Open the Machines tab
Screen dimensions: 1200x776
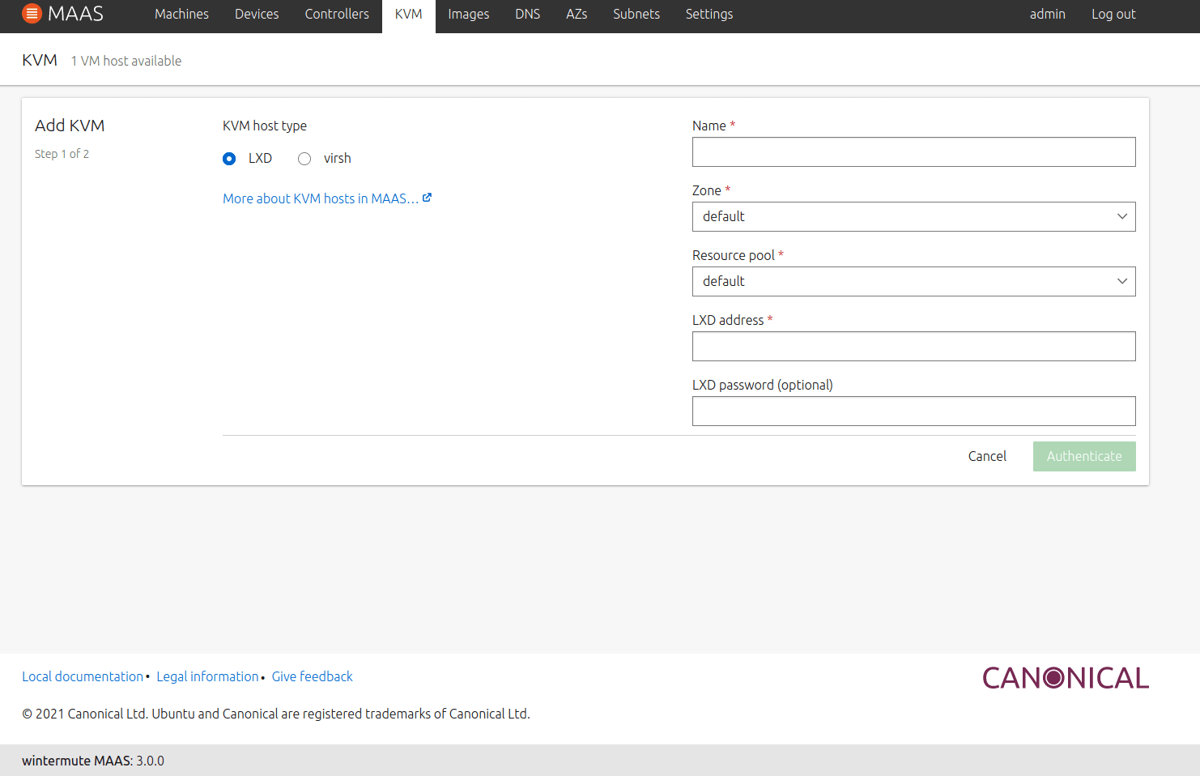click(x=181, y=15)
